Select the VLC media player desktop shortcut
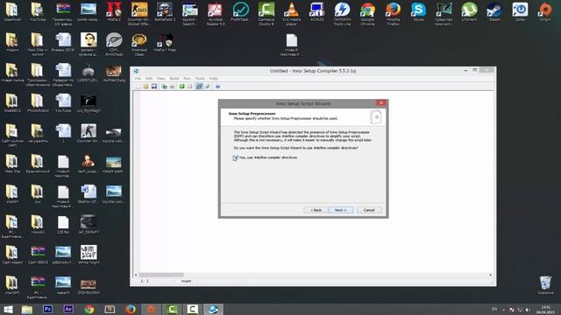The image size is (561, 315). [292, 14]
